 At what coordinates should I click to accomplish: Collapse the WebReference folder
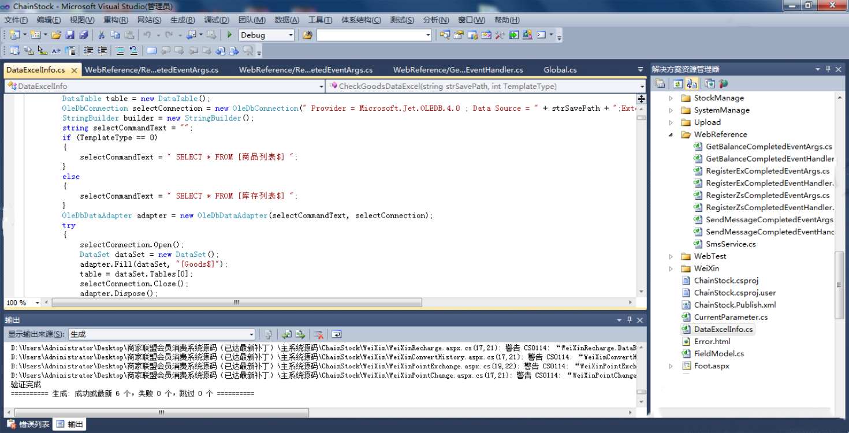coord(671,135)
